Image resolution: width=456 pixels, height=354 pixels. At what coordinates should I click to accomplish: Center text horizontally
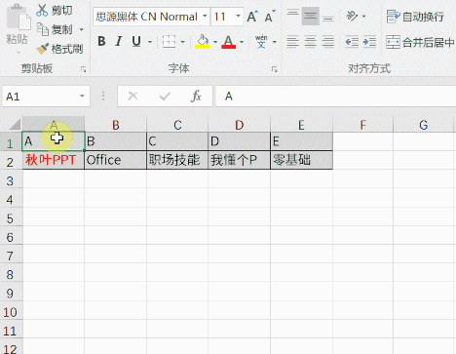coord(311,42)
